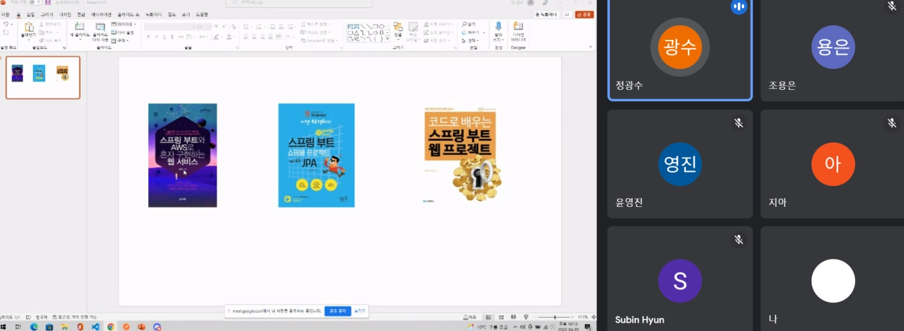Adjust the zoom slider in status bar
904x331 pixels.
[x=555, y=317]
